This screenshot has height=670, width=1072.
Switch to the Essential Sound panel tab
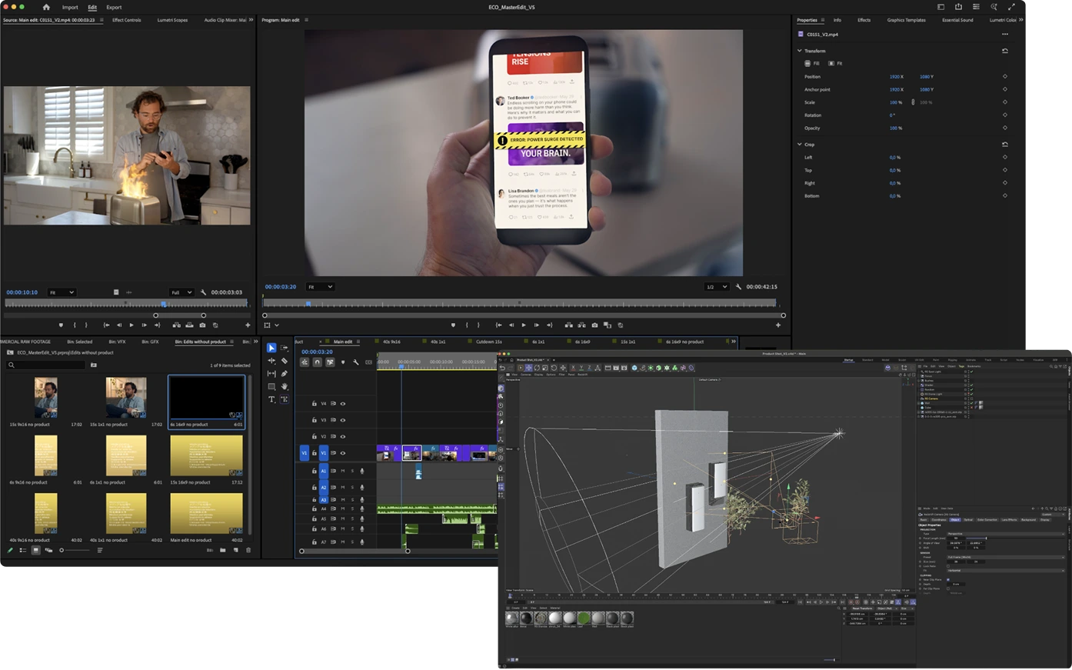coord(957,20)
